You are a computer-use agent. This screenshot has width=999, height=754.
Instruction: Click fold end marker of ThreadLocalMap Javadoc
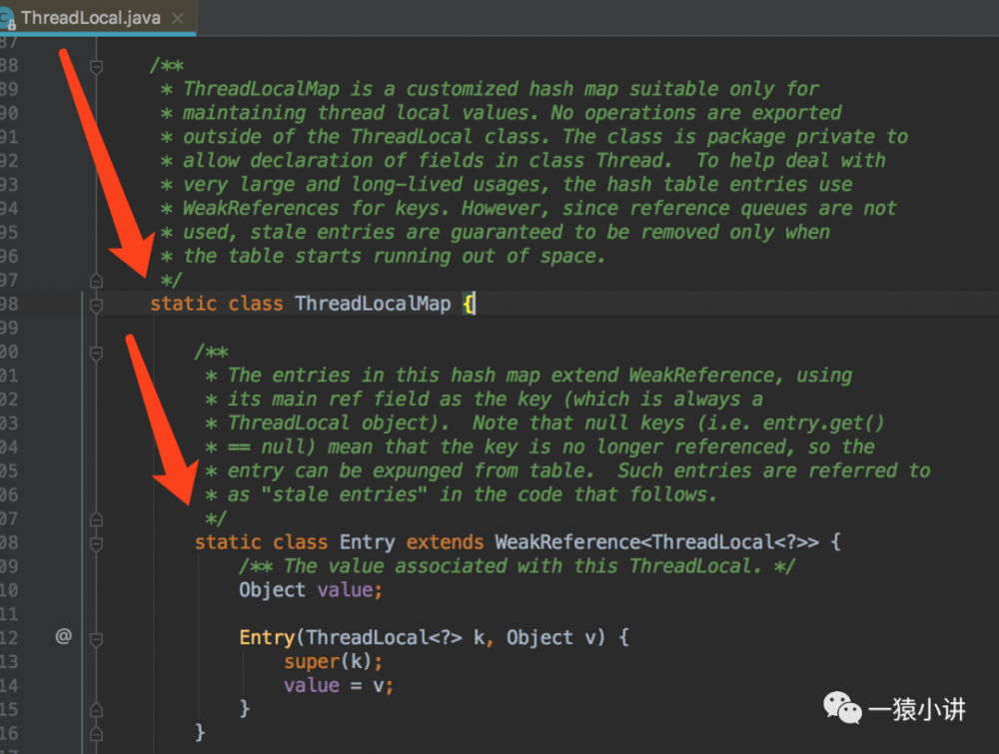(96, 281)
